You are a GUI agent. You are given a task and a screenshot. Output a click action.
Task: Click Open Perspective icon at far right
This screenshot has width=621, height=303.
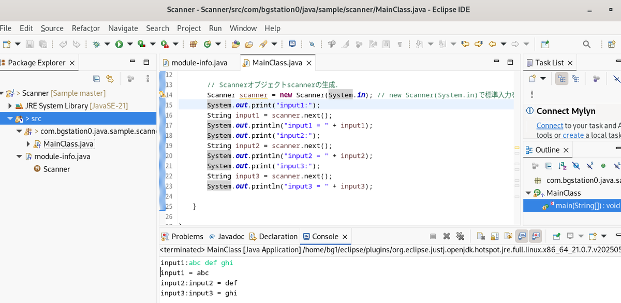[x=611, y=45]
